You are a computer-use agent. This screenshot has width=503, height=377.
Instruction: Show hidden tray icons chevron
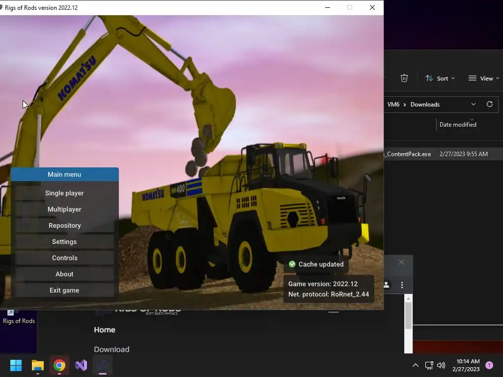pos(416,365)
